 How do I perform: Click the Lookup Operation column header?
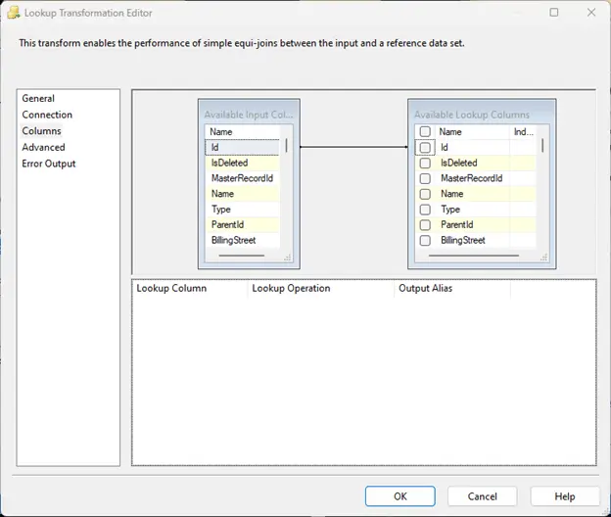(291, 289)
